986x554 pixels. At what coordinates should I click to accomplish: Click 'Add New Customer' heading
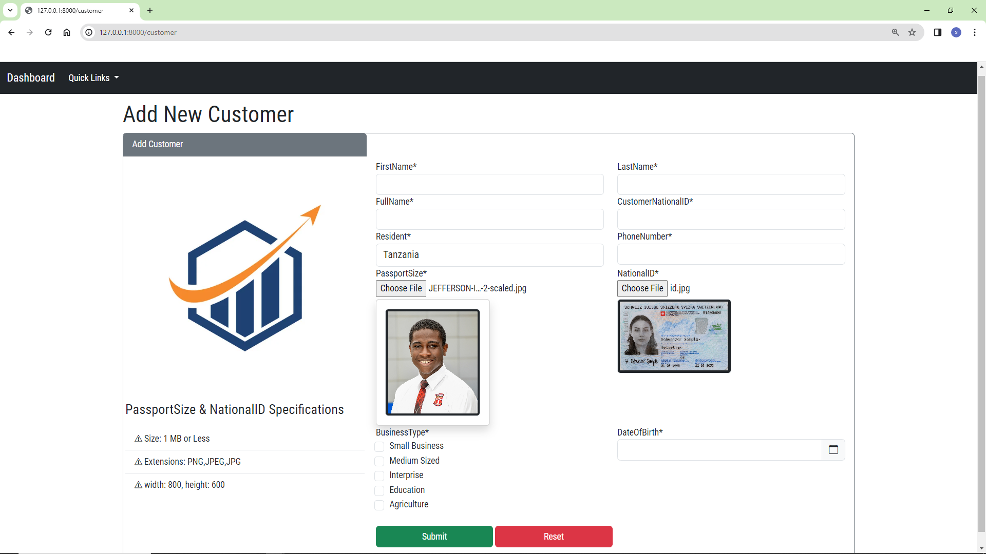pyautogui.click(x=208, y=114)
